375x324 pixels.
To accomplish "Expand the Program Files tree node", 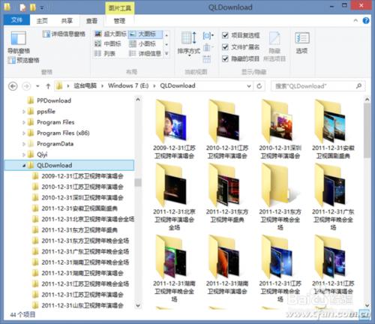I will (x=24, y=122).
